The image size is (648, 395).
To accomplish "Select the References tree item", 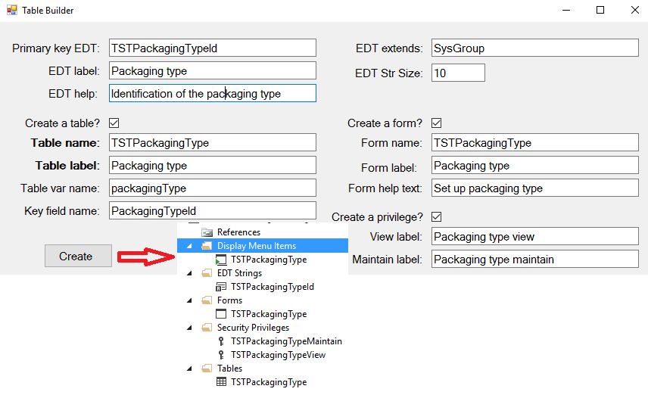I will 238,232.
